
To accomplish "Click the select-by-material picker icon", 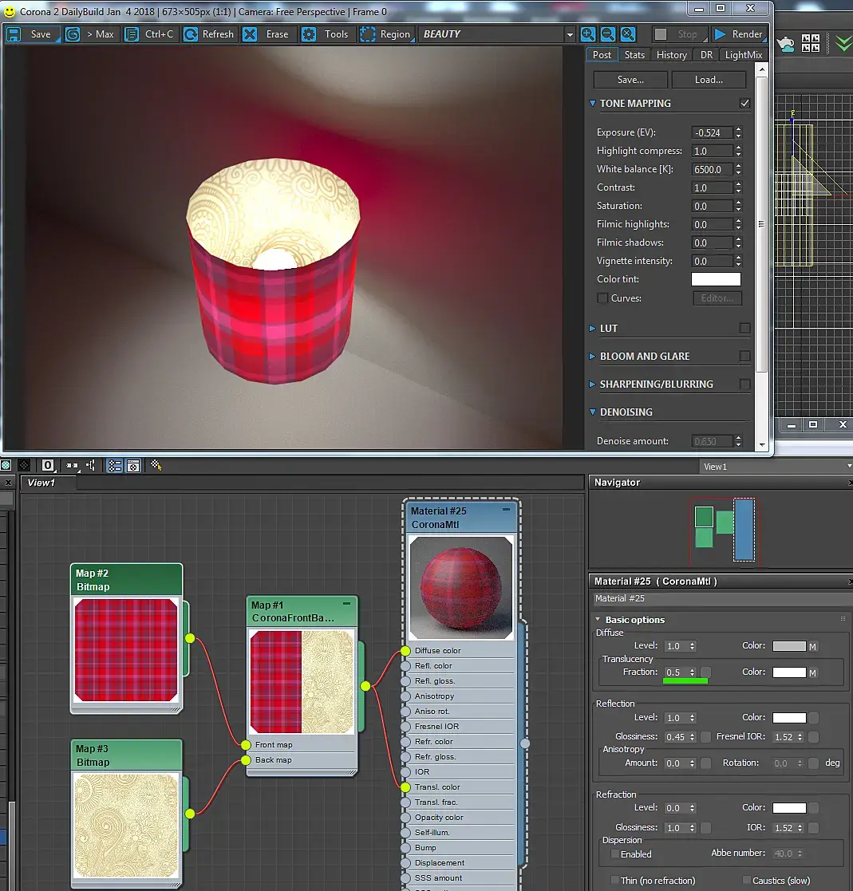I will [x=156, y=465].
